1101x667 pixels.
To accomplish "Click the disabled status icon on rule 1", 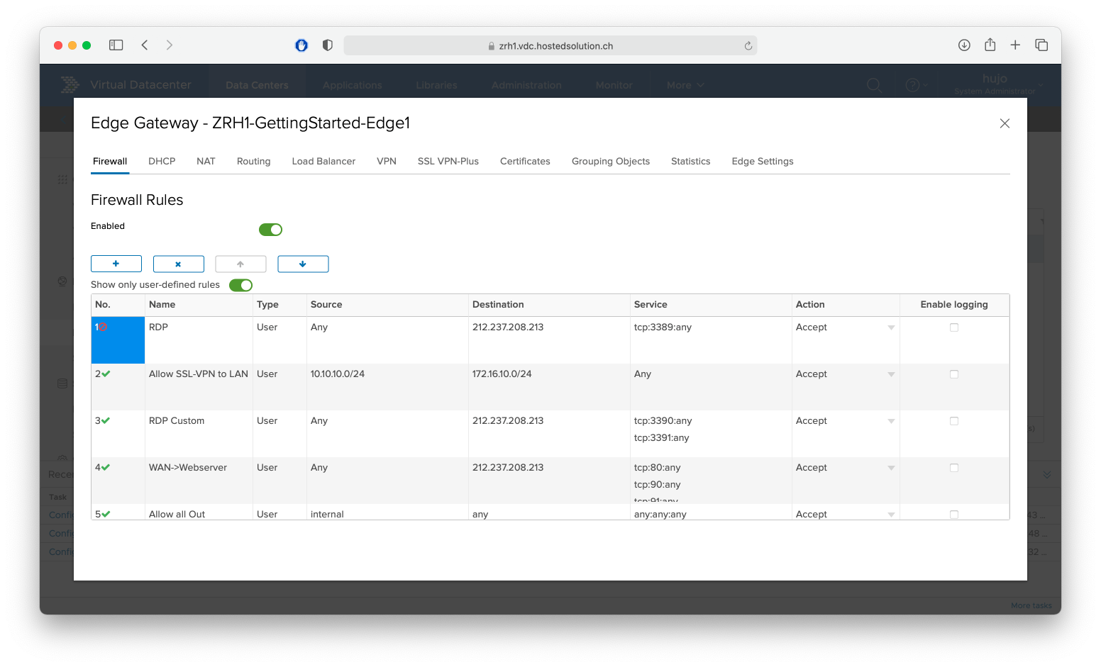I will click(103, 327).
